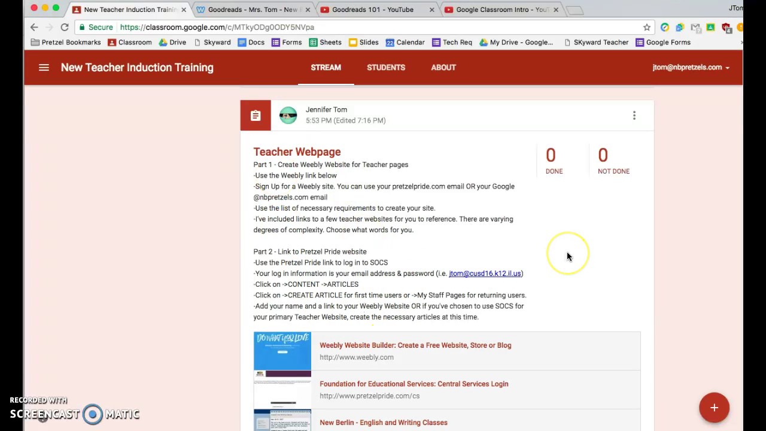Open the Skyward bookmark
This screenshot has height=431, width=766.
[x=212, y=43]
